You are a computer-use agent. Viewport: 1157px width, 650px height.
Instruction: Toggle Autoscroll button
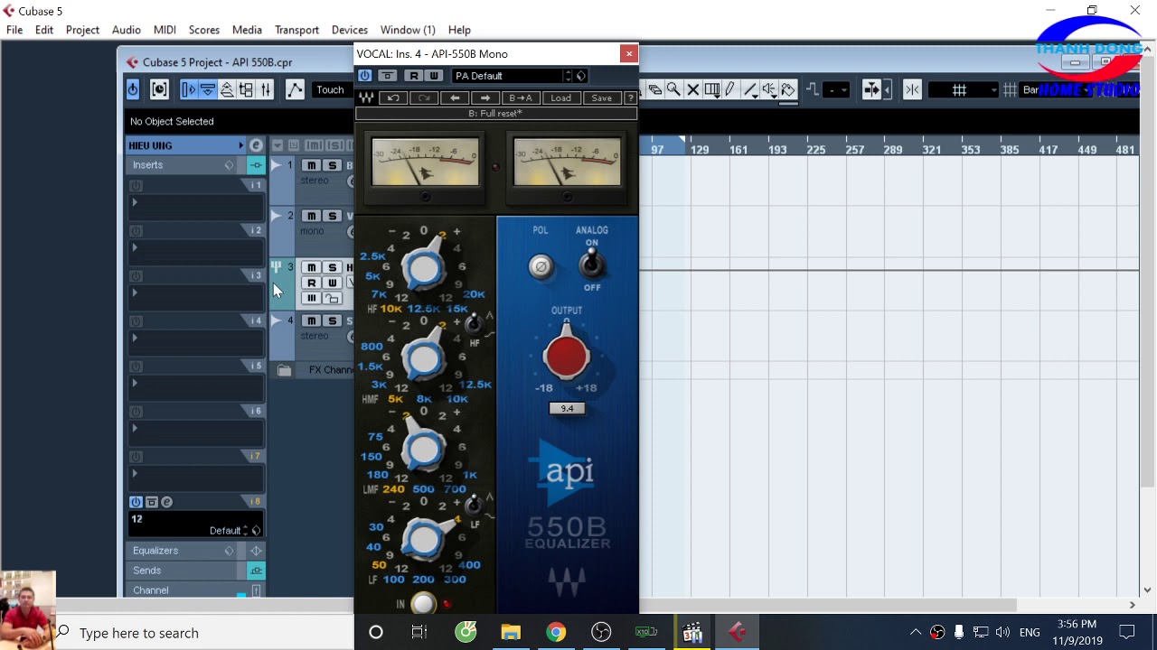(871, 89)
